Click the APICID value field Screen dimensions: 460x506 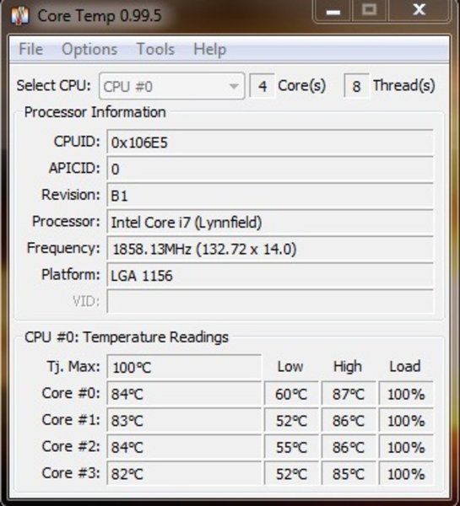coord(270,169)
